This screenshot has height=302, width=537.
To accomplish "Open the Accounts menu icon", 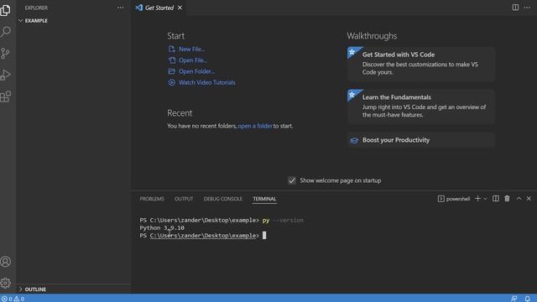I will click(x=6, y=262).
